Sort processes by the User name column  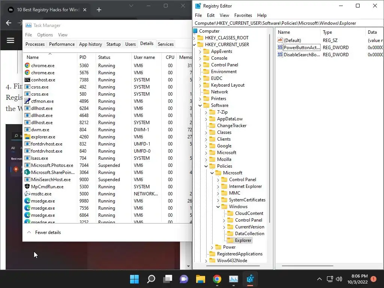click(147, 57)
